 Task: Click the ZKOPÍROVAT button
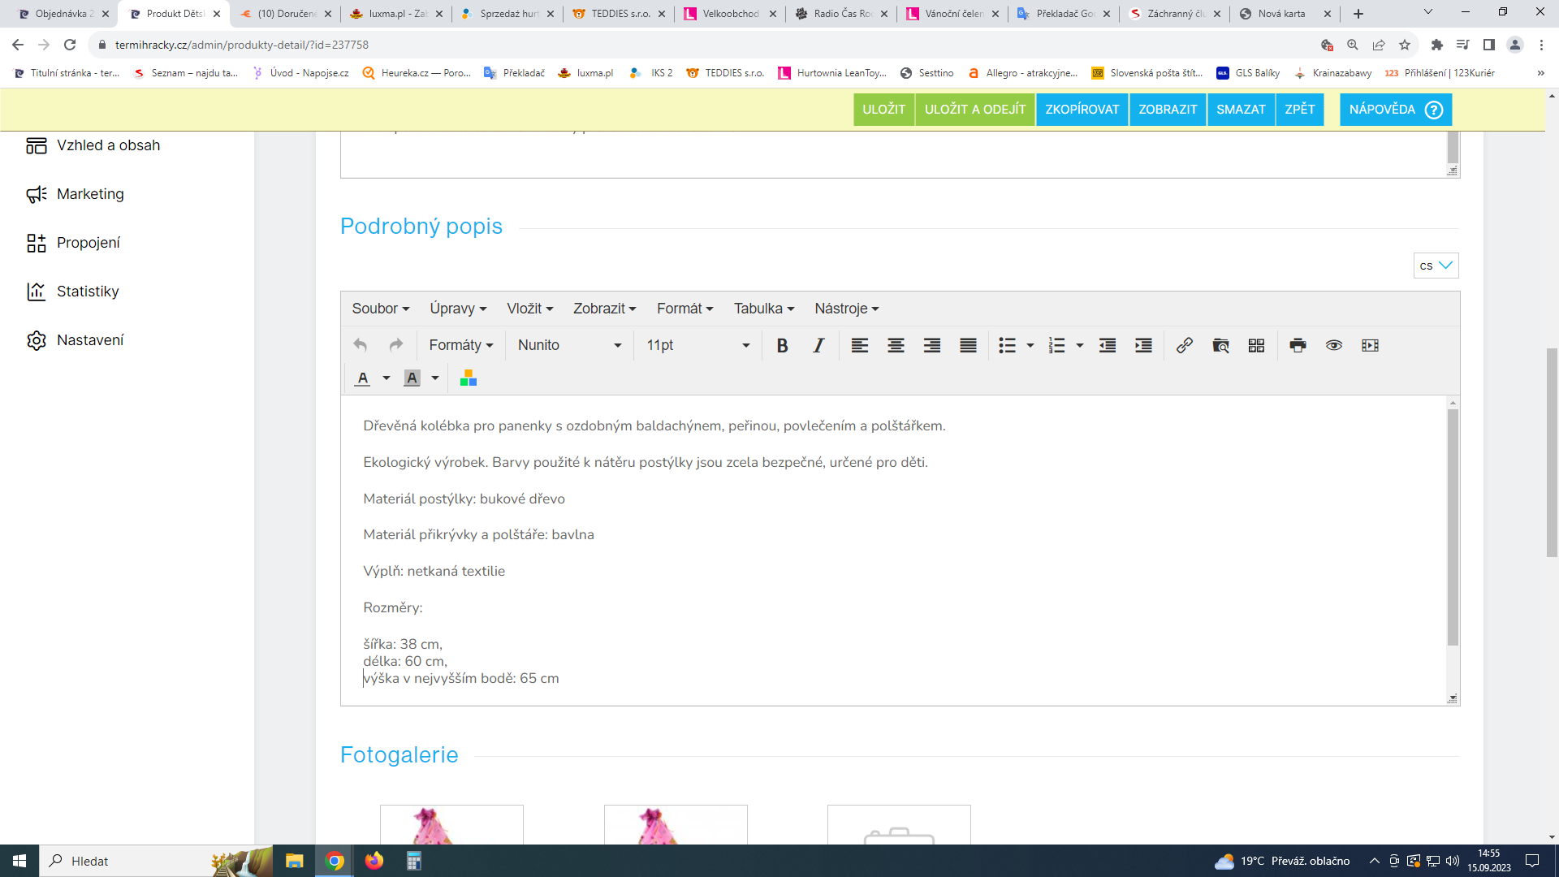pos(1082,110)
